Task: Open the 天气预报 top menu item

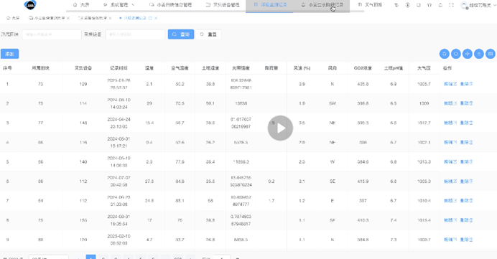Action: point(370,5)
